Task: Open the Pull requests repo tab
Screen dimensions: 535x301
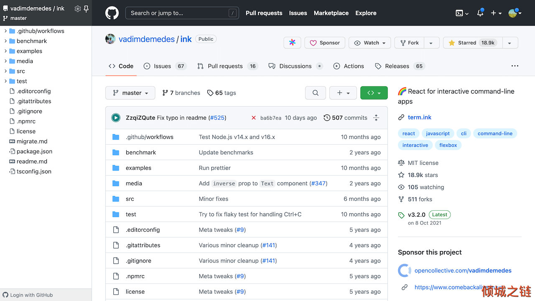Action: (x=228, y=66)
